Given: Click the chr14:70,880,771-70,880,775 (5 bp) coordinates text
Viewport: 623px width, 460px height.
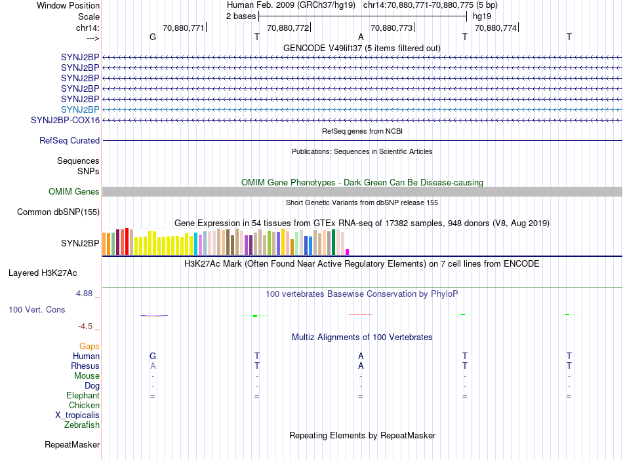Looking at the screenshot, I should [430, 5].
